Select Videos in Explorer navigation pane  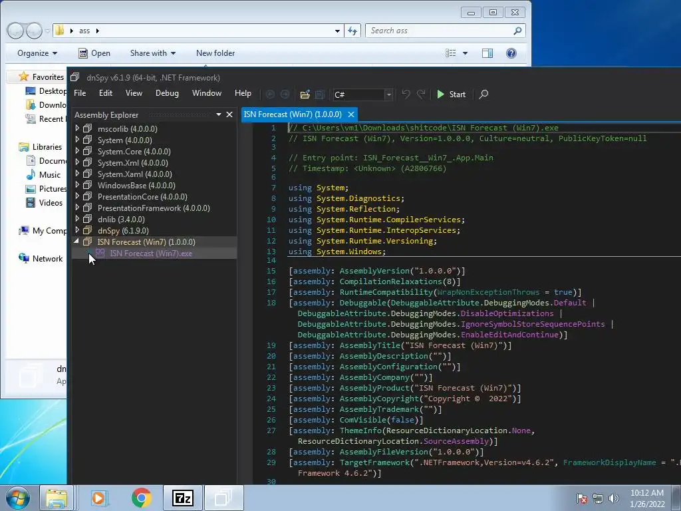pos(51,202)
